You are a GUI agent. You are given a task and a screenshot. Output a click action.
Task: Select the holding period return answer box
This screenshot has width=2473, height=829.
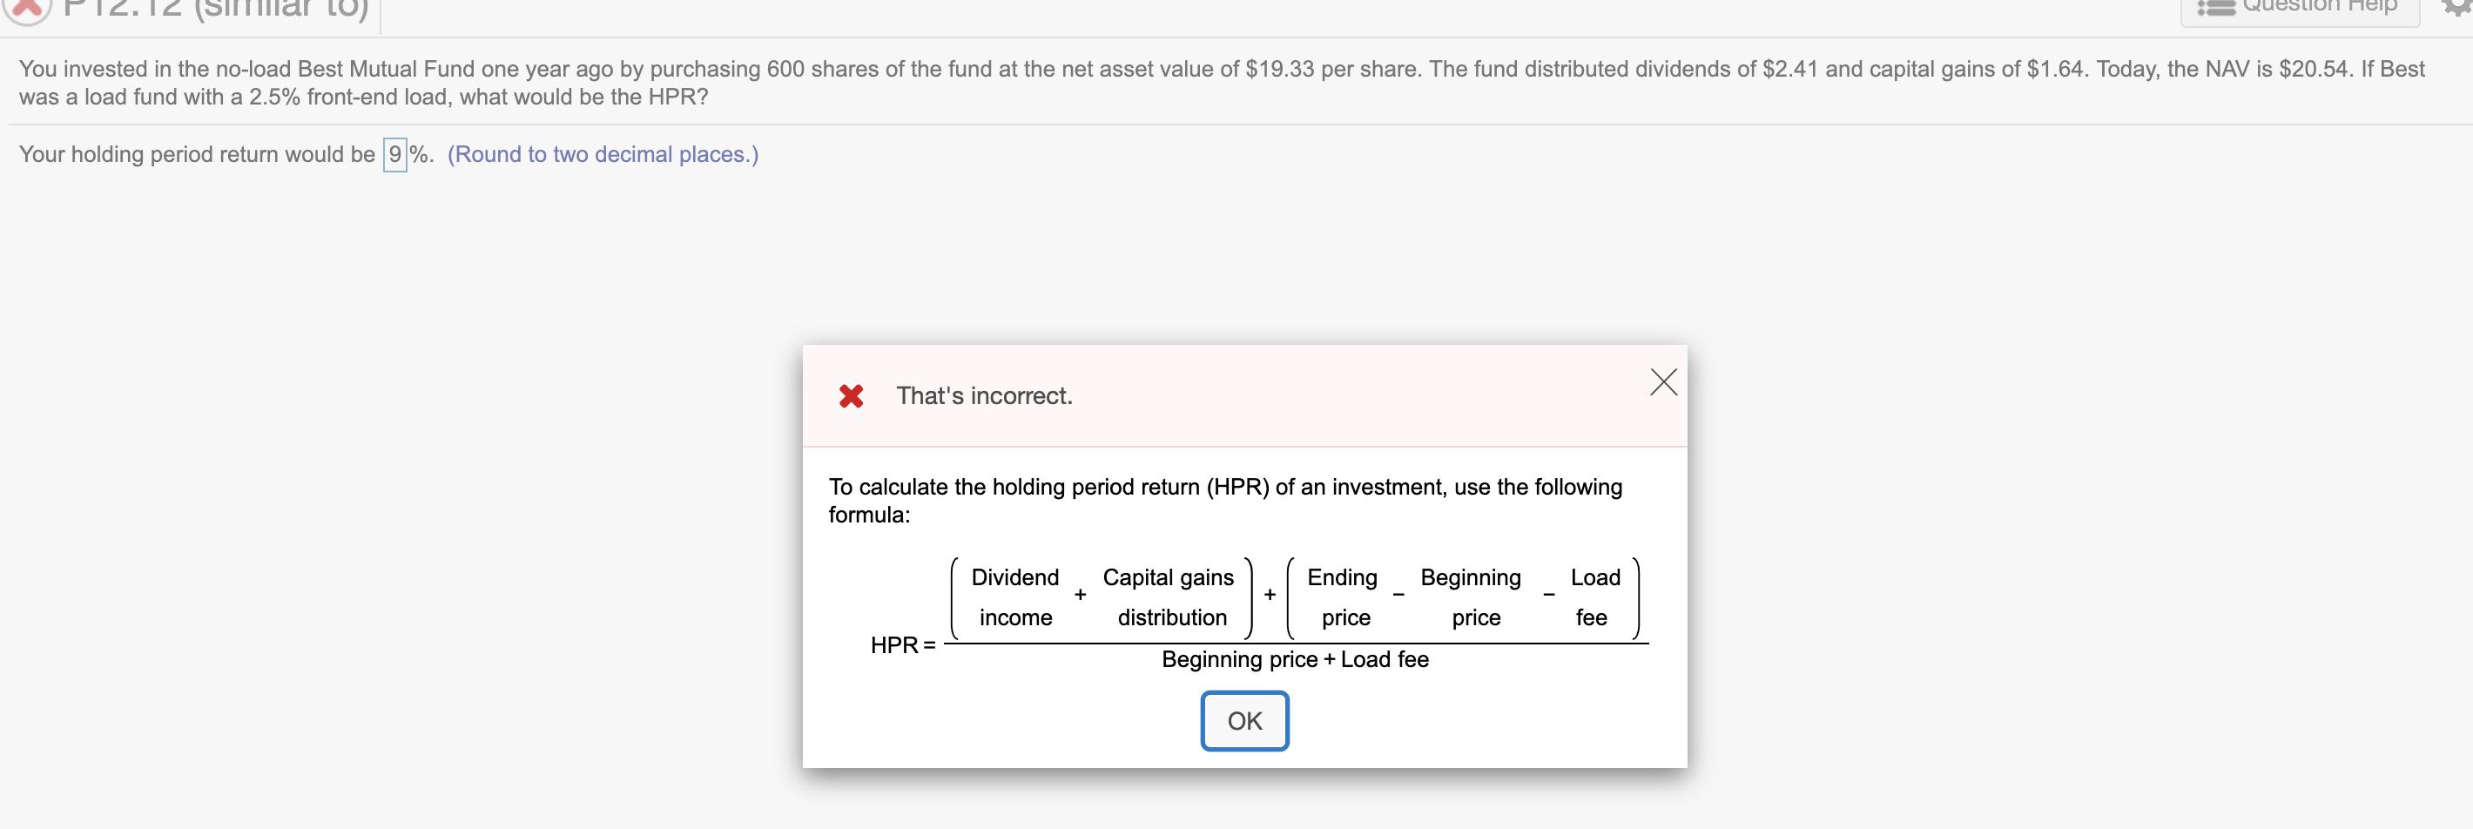(394, 153)
